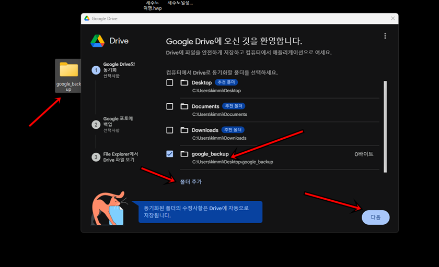
Task: Select the Google 포토에 백업 step
Action: pyautogui.click(x=118, y=124)
